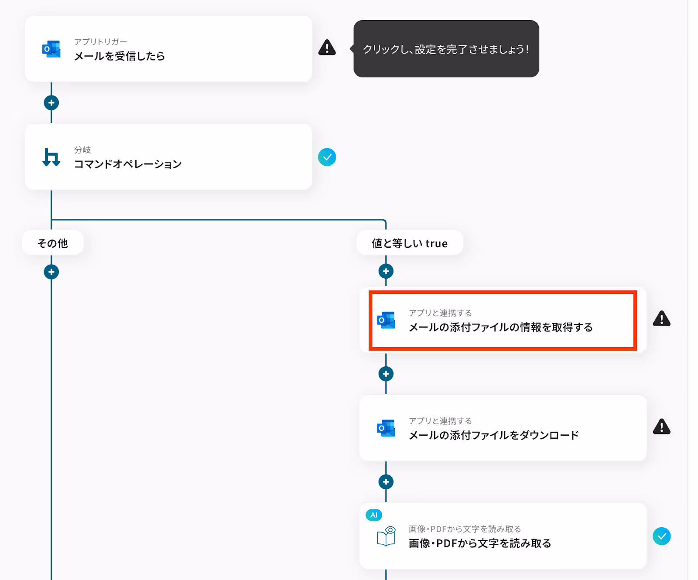Click warning icon beside 添付ファイルをダウンロード
The height and width of the screenshot is (580, 698).
[x=661, y=426]
